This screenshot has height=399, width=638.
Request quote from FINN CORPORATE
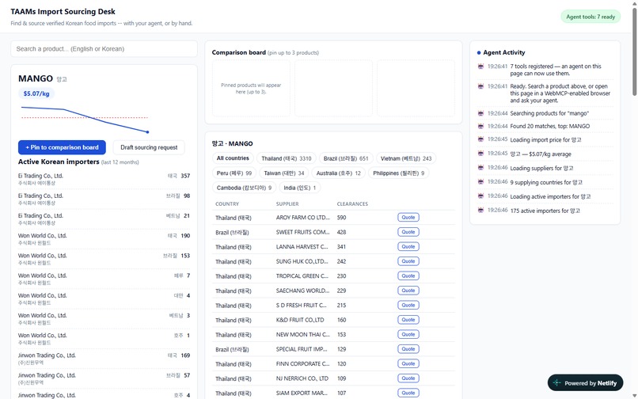pyautogui.click(x=408, y=364)
